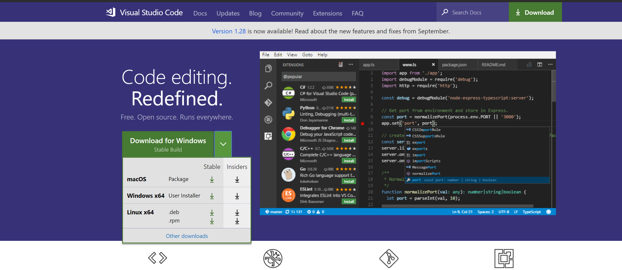
Task: Click the feedback smiley in status bar
Action: (x=549, y=212)
